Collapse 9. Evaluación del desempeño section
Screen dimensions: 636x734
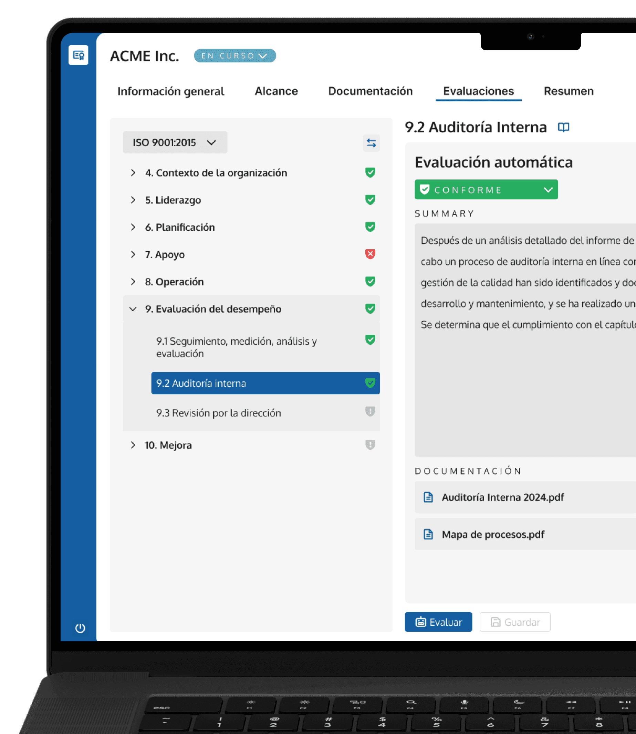[x=133, y=309]
